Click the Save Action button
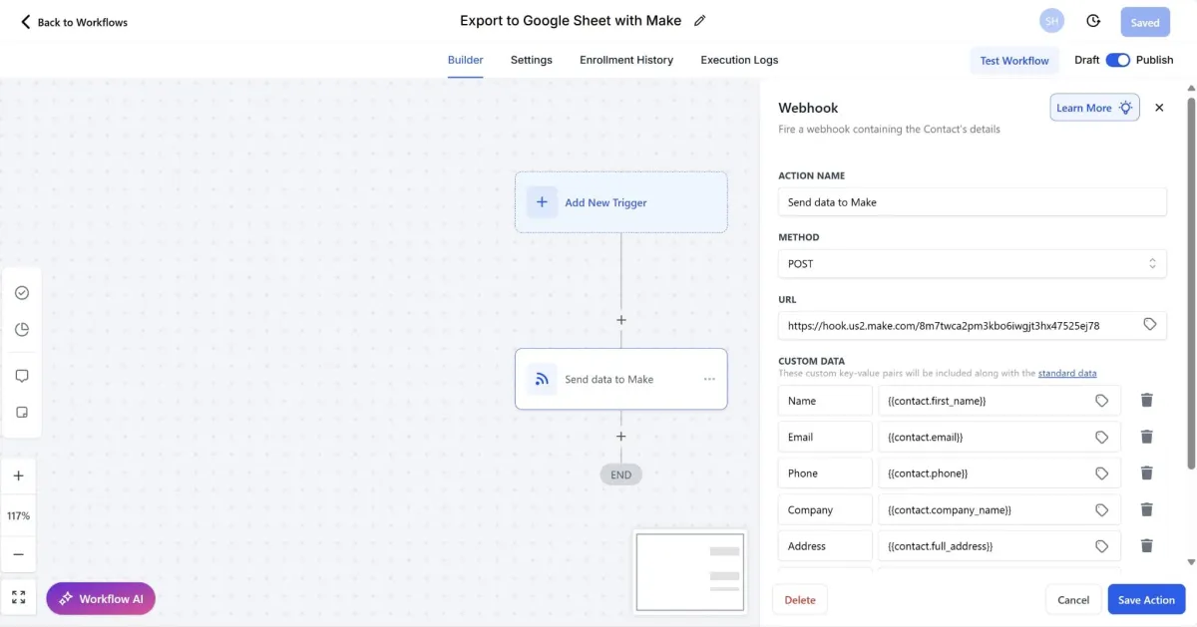 point(1146,599)
